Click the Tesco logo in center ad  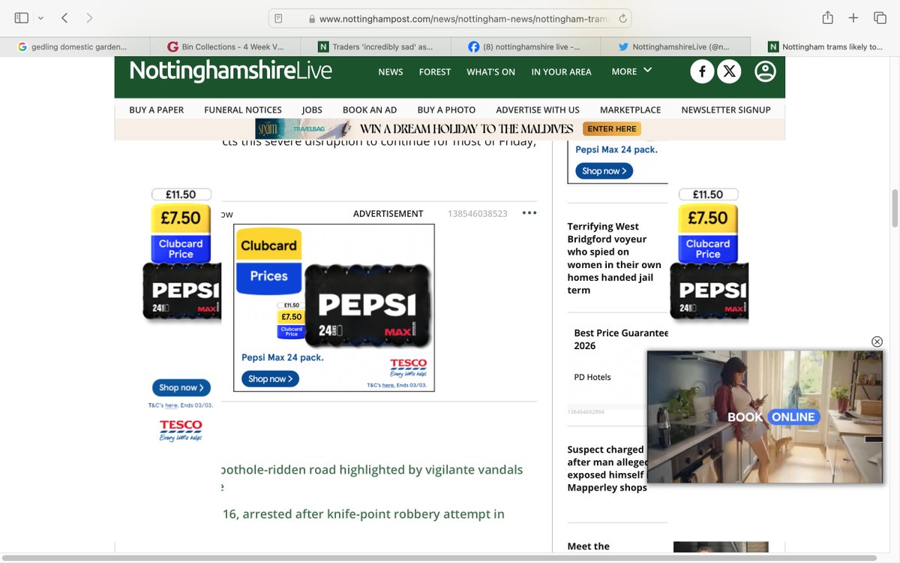[x=409, y=368]
